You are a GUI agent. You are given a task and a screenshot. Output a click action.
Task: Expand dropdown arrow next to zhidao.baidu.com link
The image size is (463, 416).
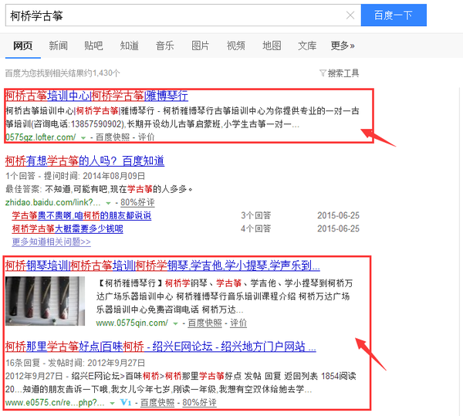tap(108, 203)
